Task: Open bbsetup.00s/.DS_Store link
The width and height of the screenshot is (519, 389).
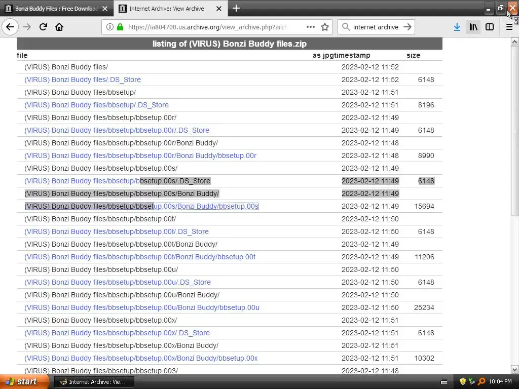Action: (117, 181)
